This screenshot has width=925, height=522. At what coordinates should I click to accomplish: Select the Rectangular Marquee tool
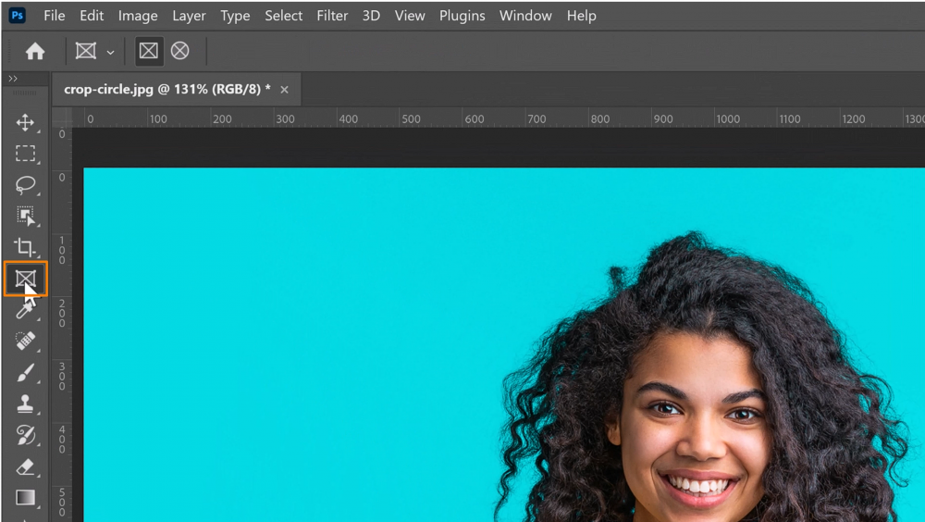pyautogui.click(x=25, y=154)
